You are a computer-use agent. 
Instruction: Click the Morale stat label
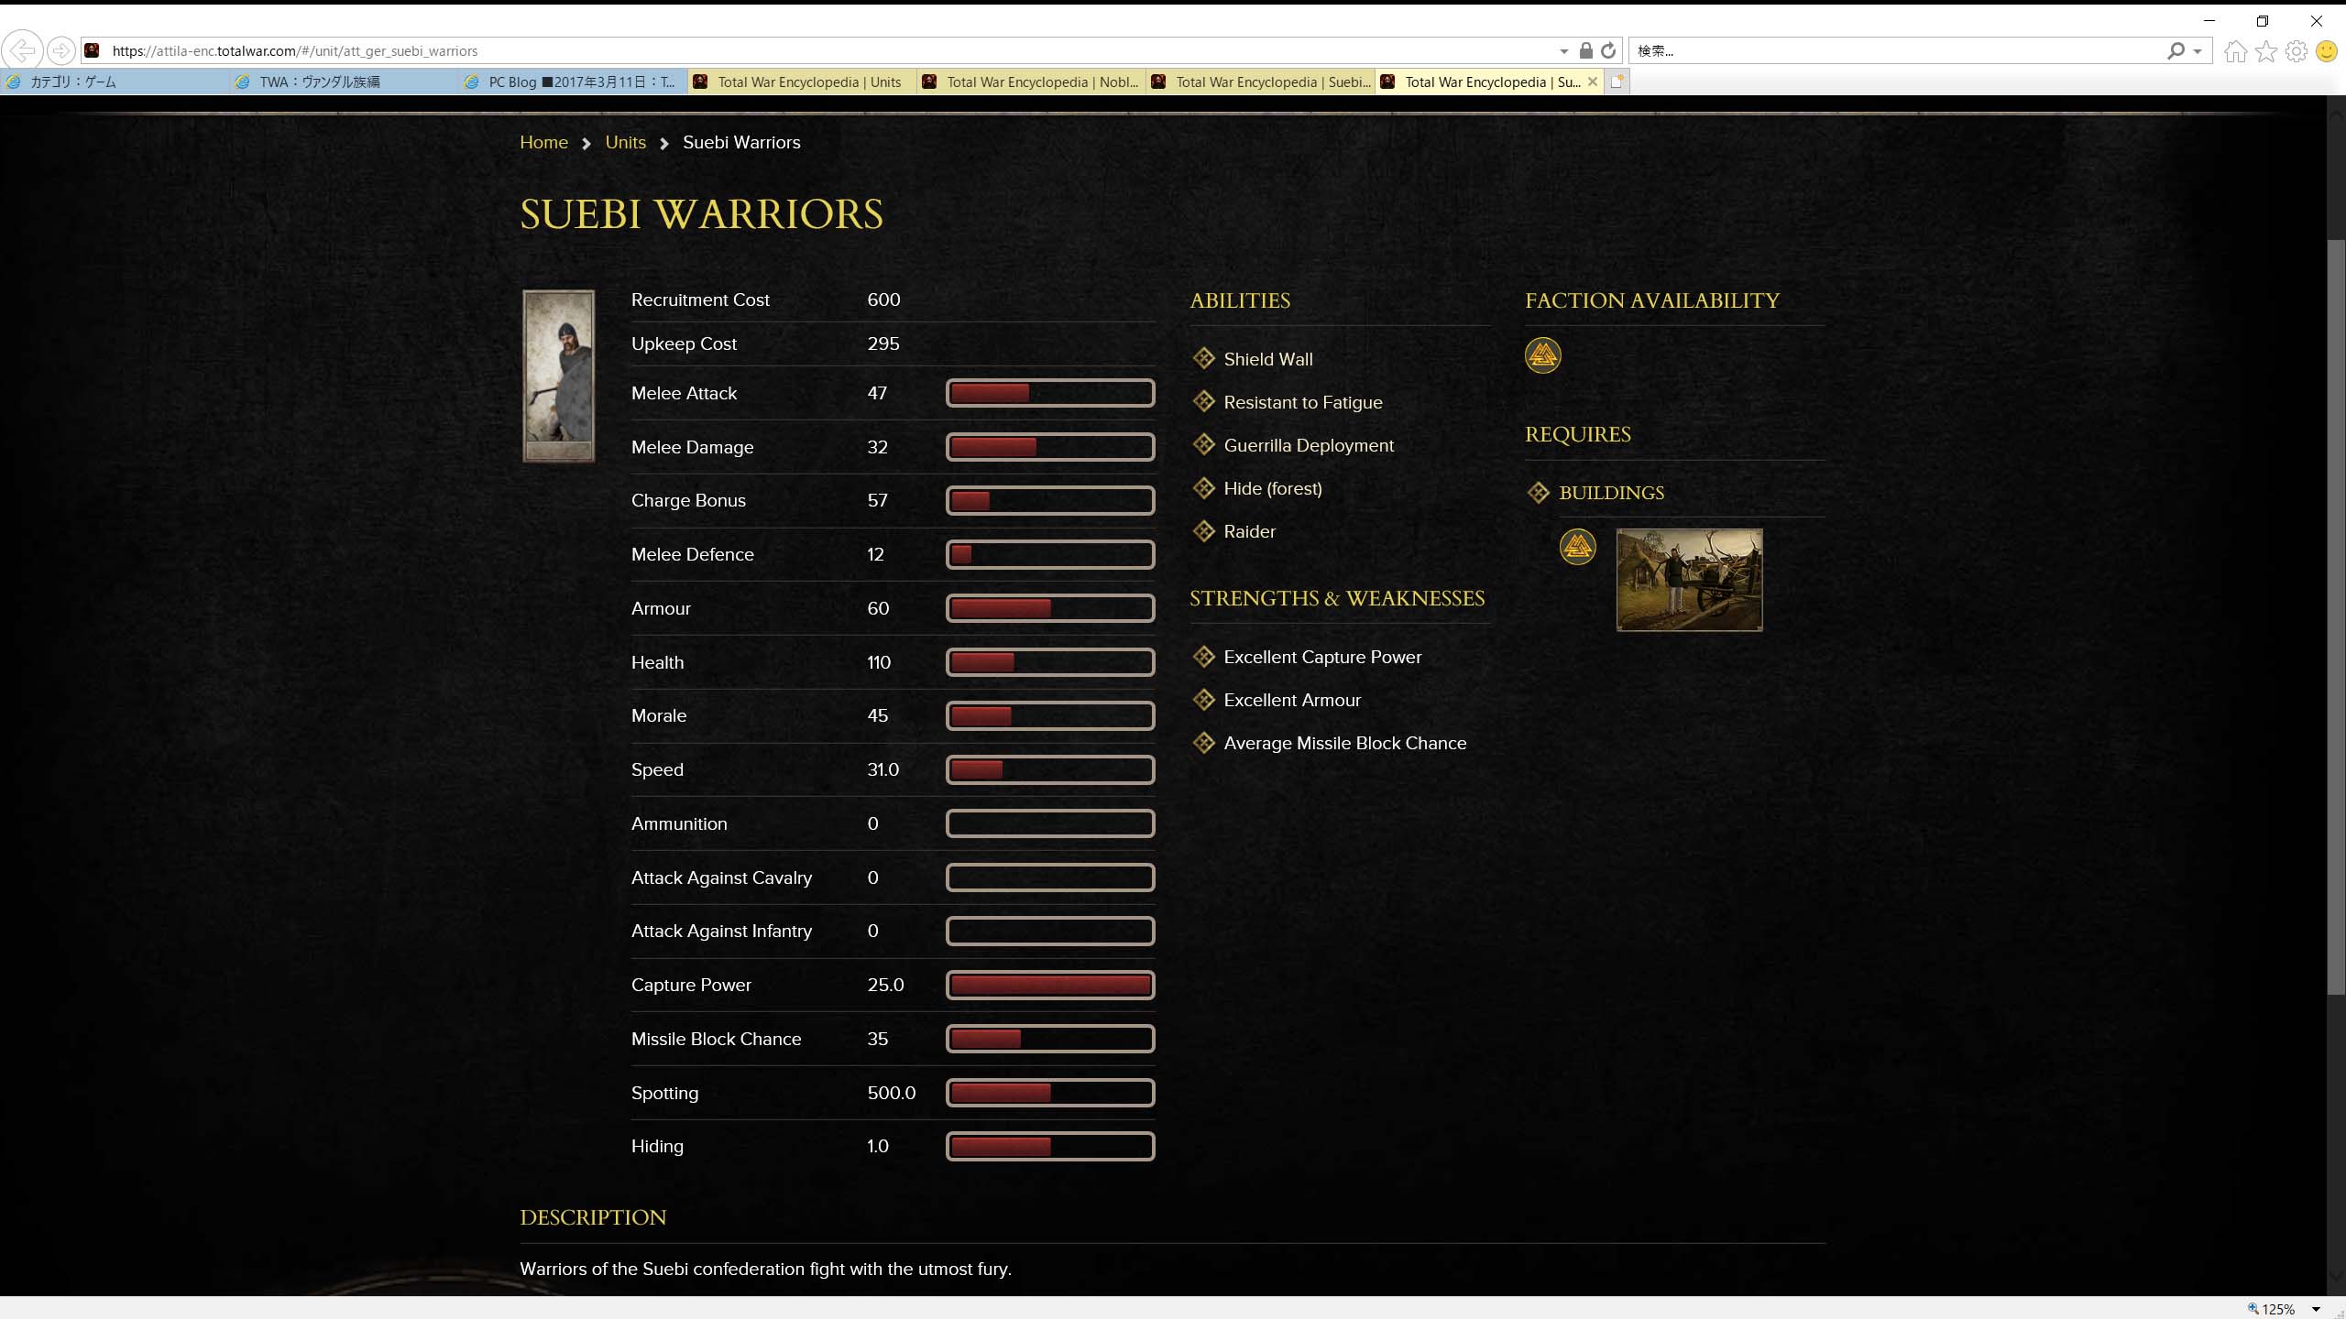658,715
